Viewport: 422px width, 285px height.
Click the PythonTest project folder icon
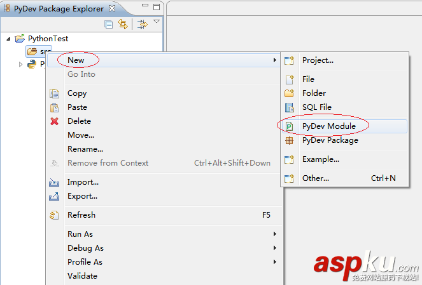[20, 38]
